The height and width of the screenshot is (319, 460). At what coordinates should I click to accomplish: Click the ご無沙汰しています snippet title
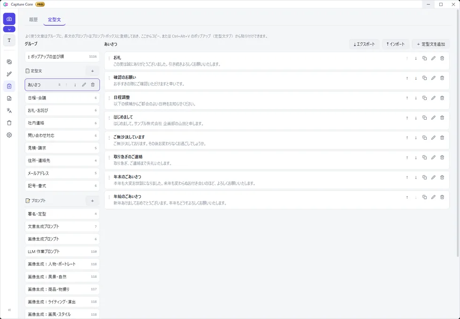click(129, 137)
